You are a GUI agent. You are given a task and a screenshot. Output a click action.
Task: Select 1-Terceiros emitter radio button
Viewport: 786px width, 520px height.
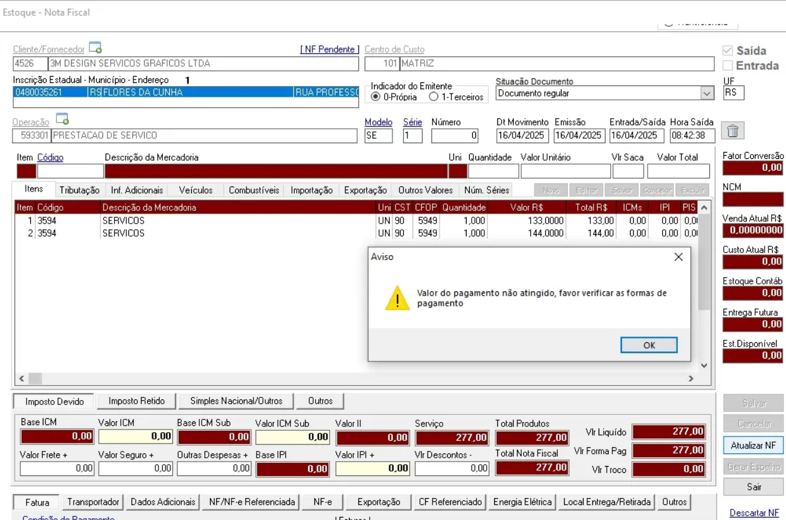433,97
